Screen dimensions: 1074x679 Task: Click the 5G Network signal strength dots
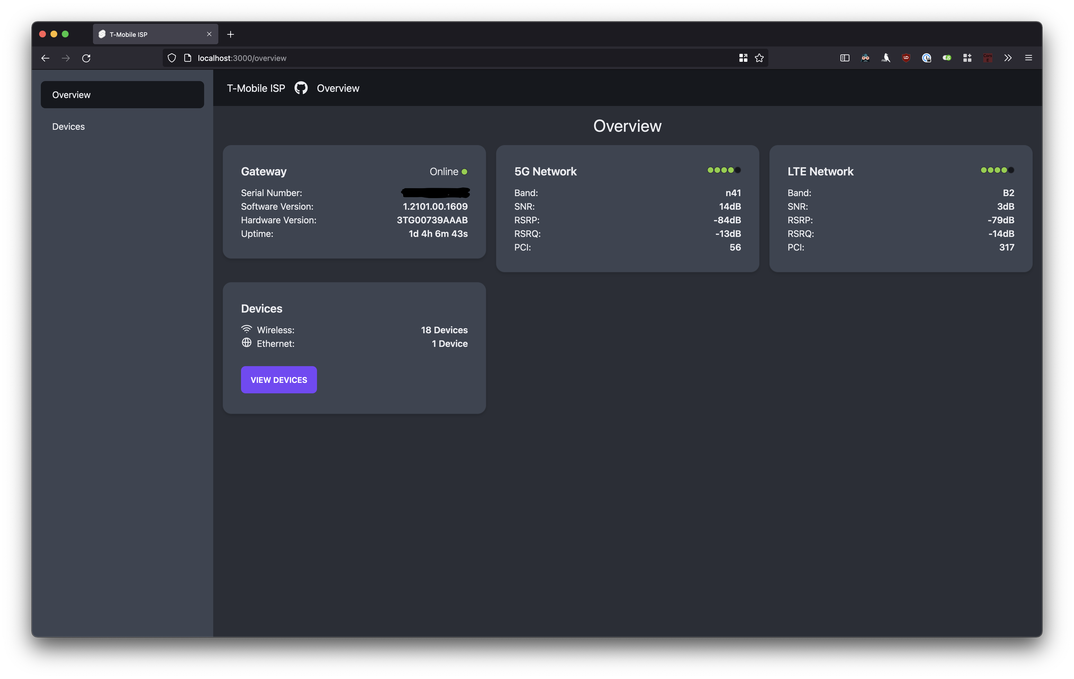[724, 170]
